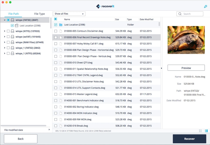Screen dimensions: 210x145
Task: Click the Recover button
Action: (189, 139)
